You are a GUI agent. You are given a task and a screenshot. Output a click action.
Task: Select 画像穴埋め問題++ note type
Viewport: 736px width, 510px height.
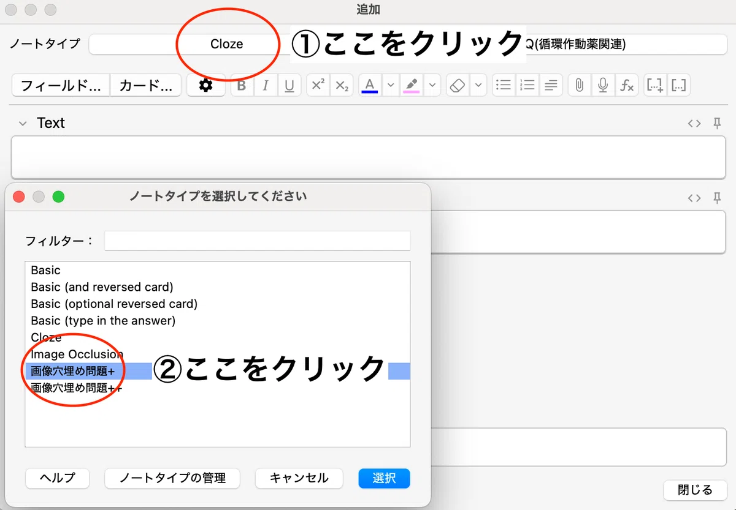[x=218, y=388]
